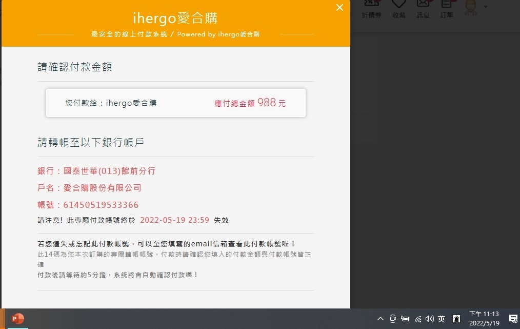Open the notification center icon
Image resolution: width=520 pixels, height=329 pixels.
coord(513,319)
